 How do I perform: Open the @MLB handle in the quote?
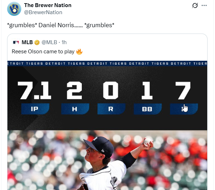click(x=49, y=42)
